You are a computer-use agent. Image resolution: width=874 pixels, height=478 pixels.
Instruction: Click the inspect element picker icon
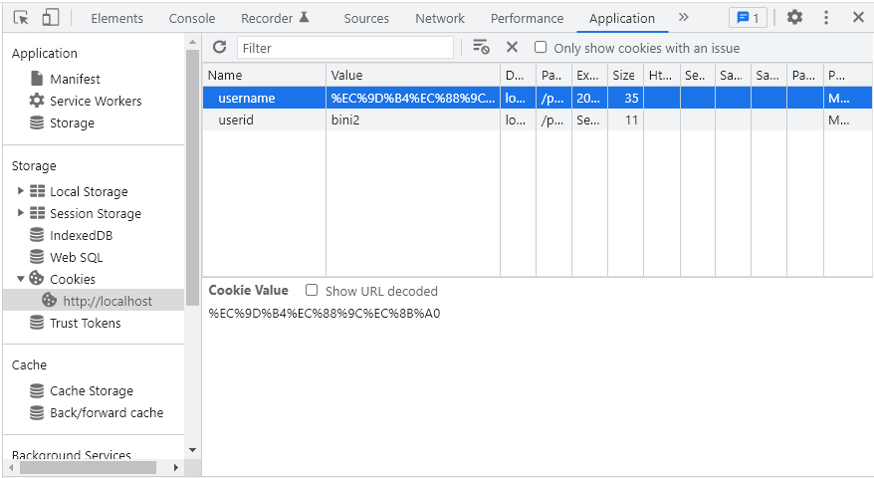tap(21, 18)
